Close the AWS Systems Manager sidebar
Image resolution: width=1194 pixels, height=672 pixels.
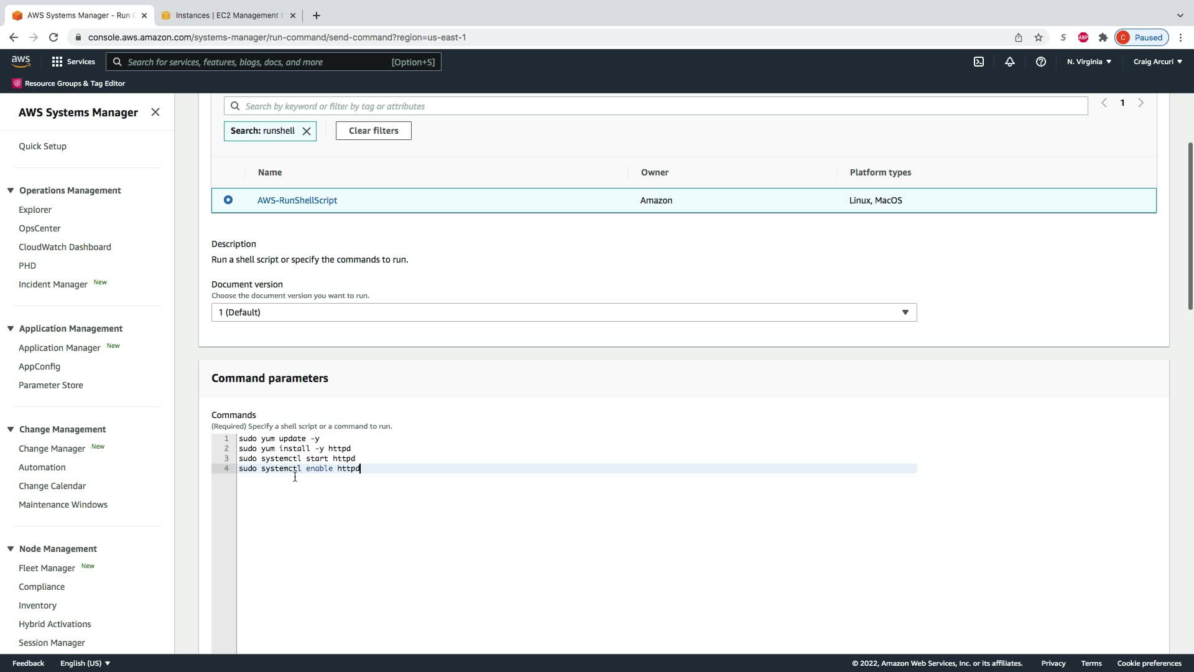pyautogui.click(x=155, y=112)
